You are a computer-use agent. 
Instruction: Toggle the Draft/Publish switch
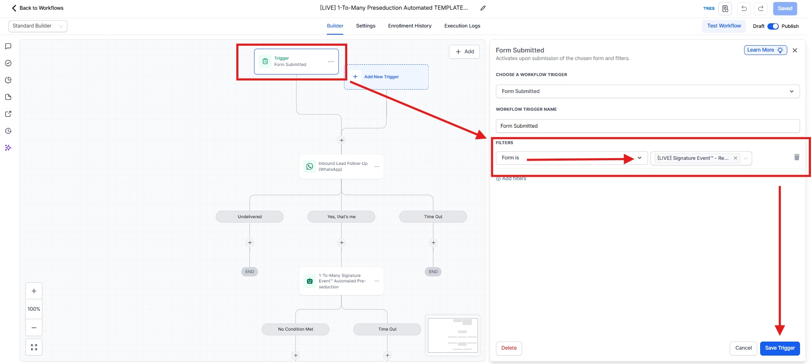[773, 26]
